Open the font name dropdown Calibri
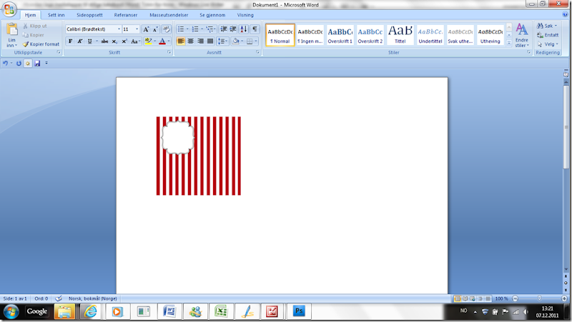Image resolution: width=572 pixels, height=322 pixels. [92, 29]
